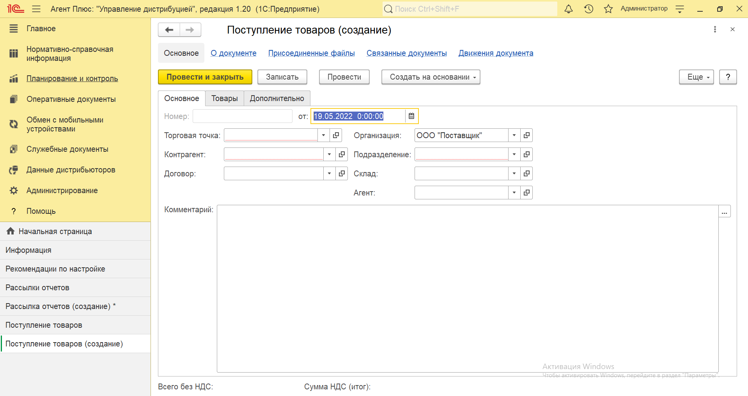The height and width of the screenshot is (396, 748).
Task: Open the three-dot form options menu
Action: click(715, 29)
